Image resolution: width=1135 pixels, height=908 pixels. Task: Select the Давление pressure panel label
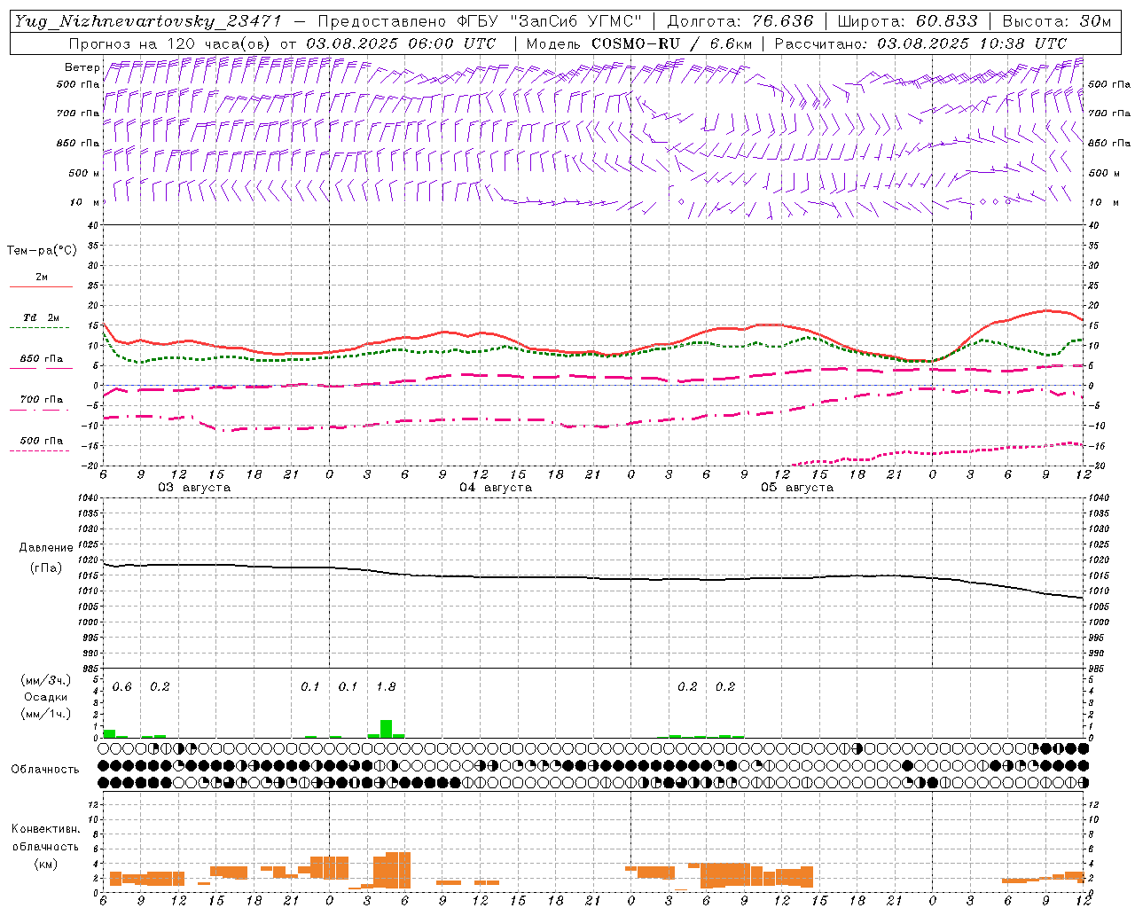46,548
